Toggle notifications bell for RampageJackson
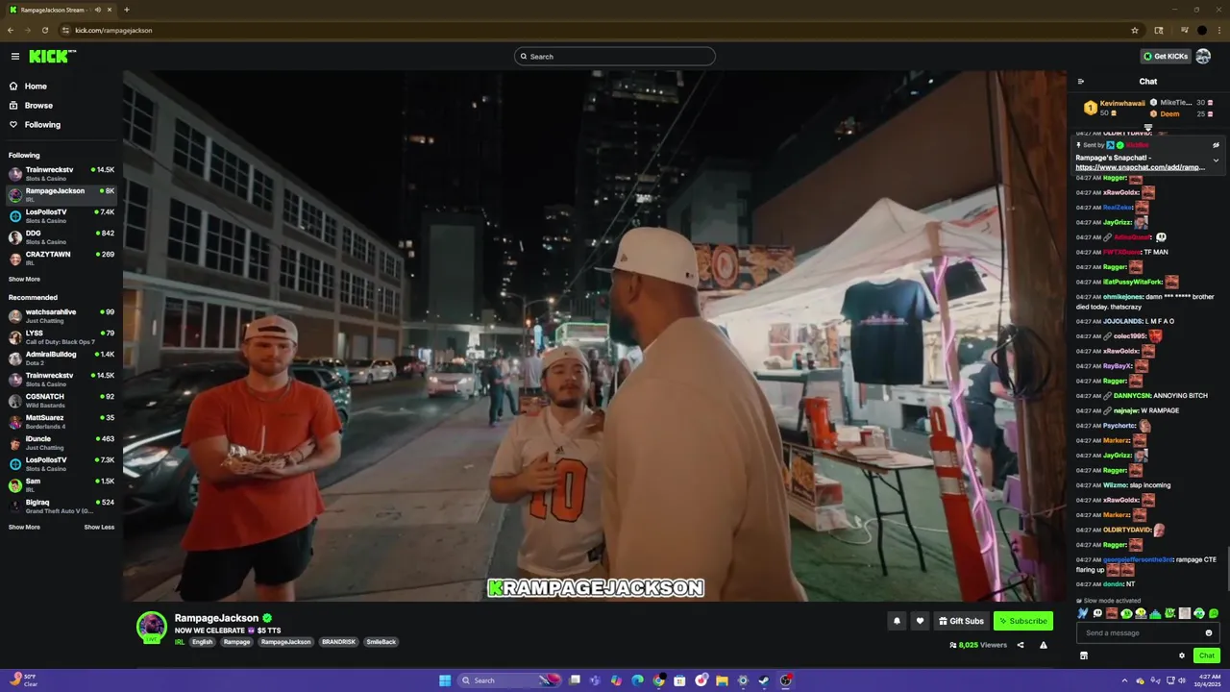The width and height of the screenshot is (1230, 692). [897, 621]
